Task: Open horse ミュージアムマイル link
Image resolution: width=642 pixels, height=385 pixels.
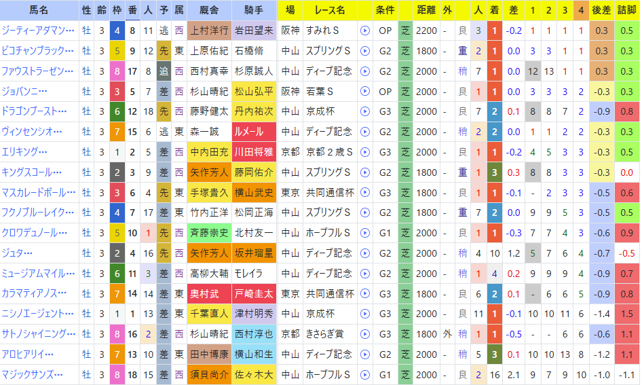Action: click(38, 273)
